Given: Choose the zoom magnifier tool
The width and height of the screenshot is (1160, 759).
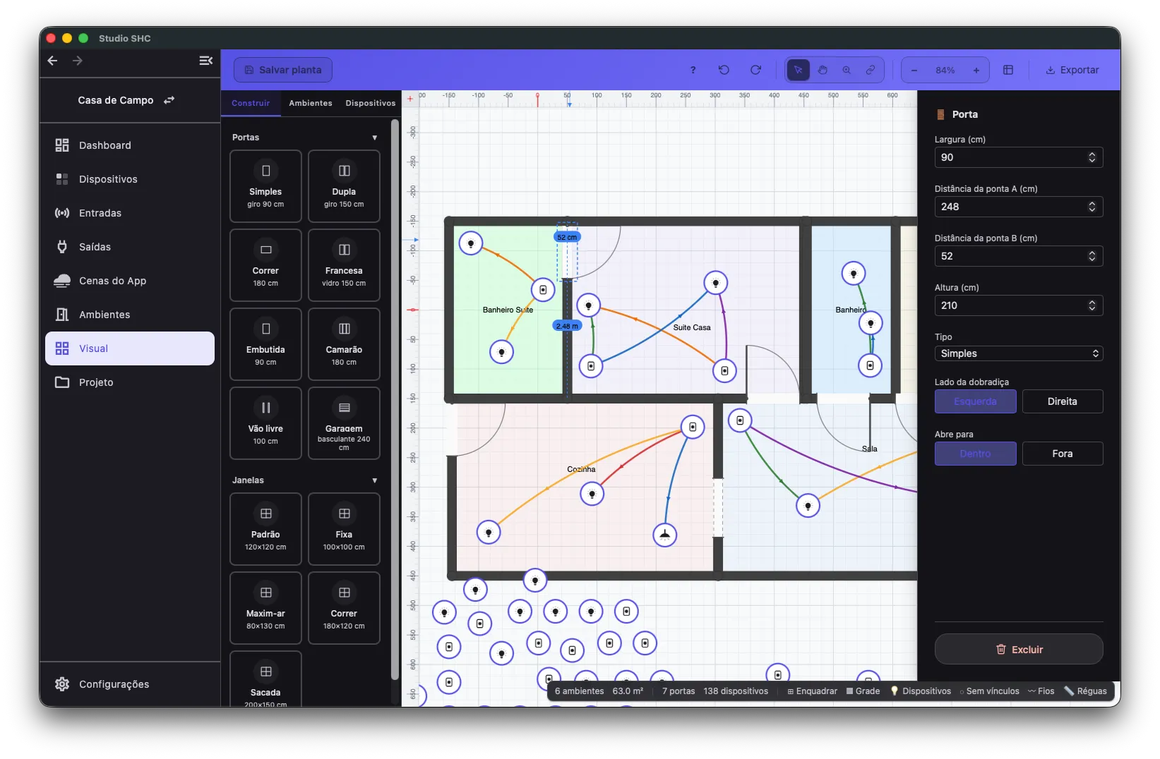Looking at the screenshot, I should click(x=847, y=70).
